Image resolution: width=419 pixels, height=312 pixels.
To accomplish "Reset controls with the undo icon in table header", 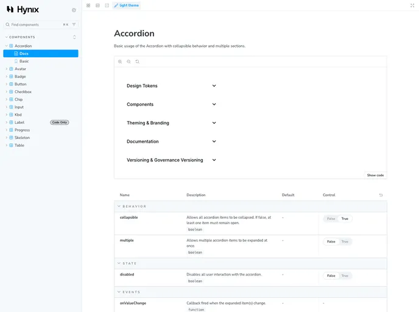I will [381, 195].
